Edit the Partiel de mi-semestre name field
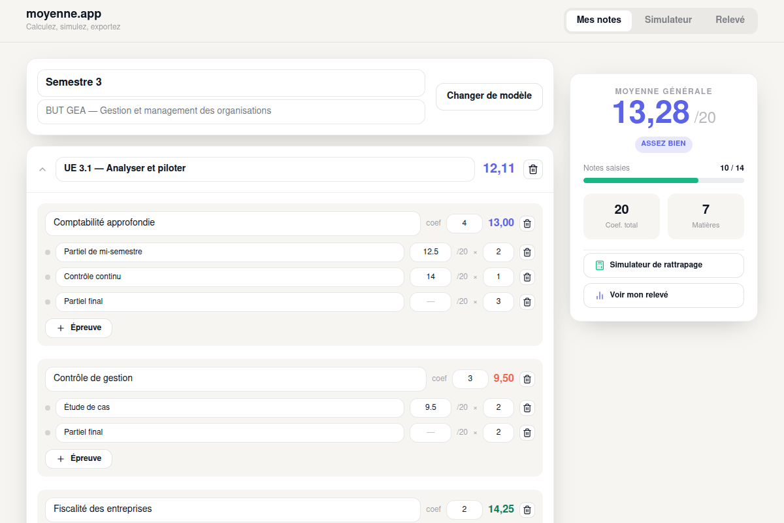 click(230, 252)
